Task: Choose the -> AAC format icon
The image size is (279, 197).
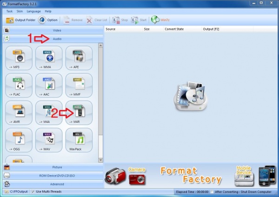Action: [x=49, y=85]
